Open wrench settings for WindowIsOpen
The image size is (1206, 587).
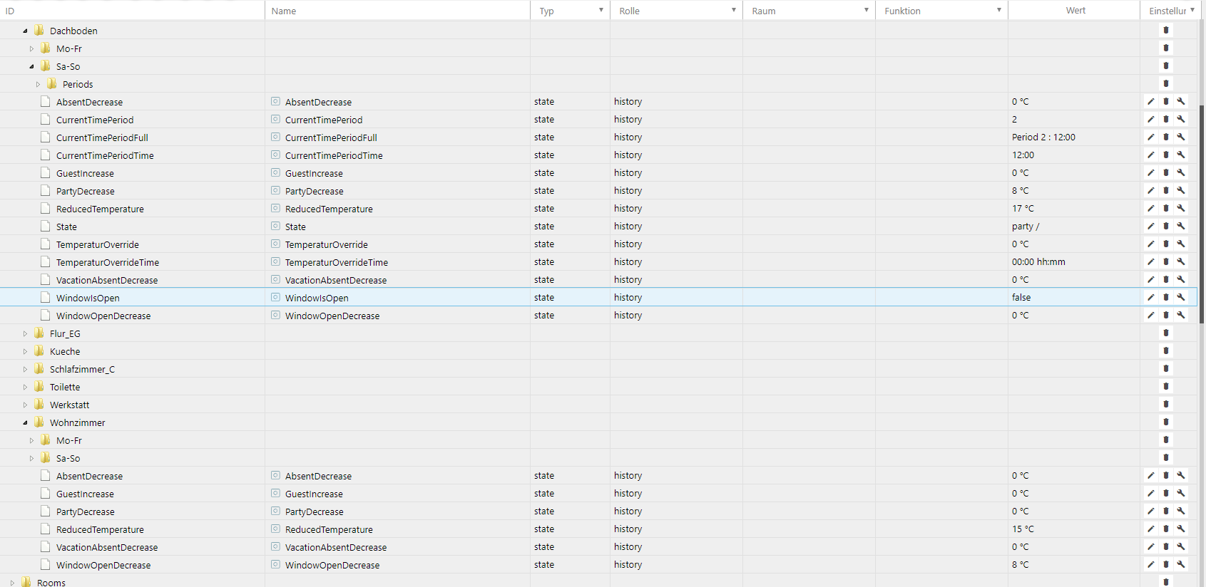(x=1181, y=298)
